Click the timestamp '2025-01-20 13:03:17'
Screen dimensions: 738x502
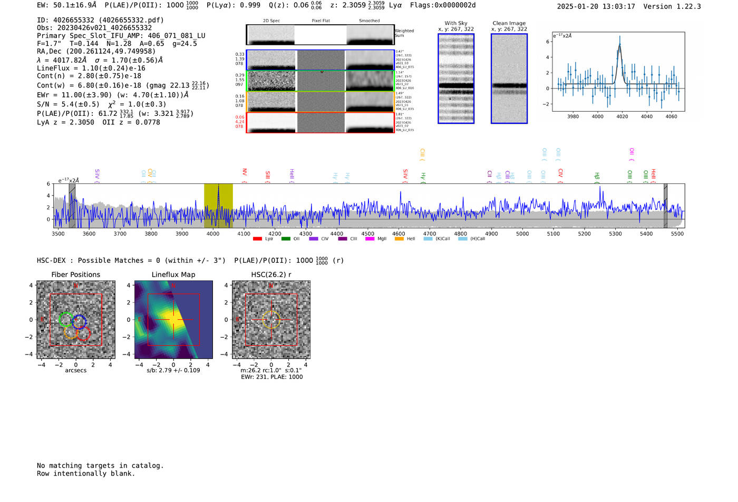596,7
